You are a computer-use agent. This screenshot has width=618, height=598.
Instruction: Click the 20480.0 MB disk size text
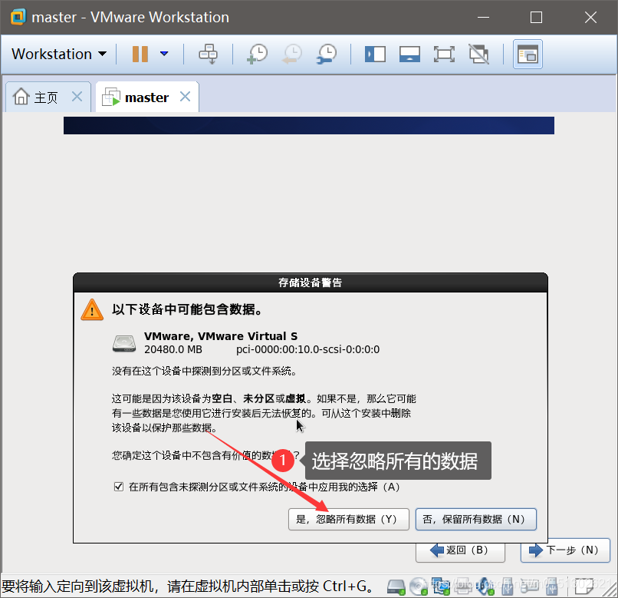(x=173, y=349)
